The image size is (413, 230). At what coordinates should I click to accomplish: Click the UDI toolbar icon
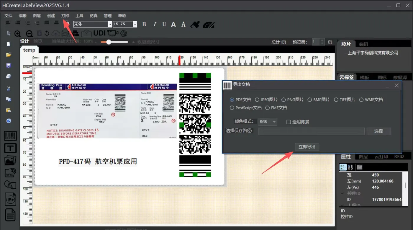coord(99,33)
